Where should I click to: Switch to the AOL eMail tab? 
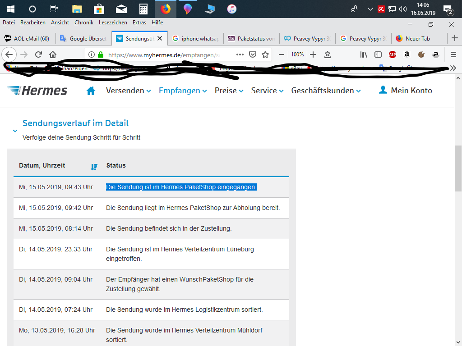click(x=28, y=39)
